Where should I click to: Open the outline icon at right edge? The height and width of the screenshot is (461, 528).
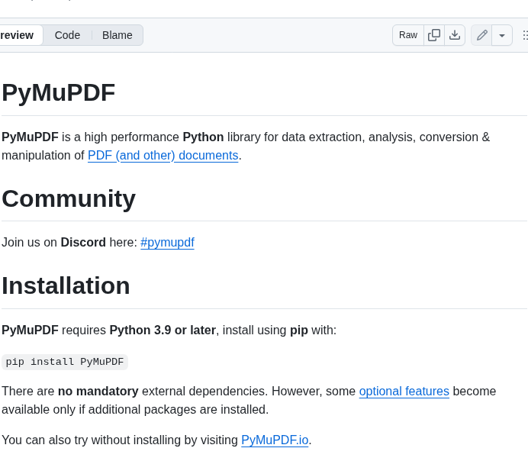525,35
